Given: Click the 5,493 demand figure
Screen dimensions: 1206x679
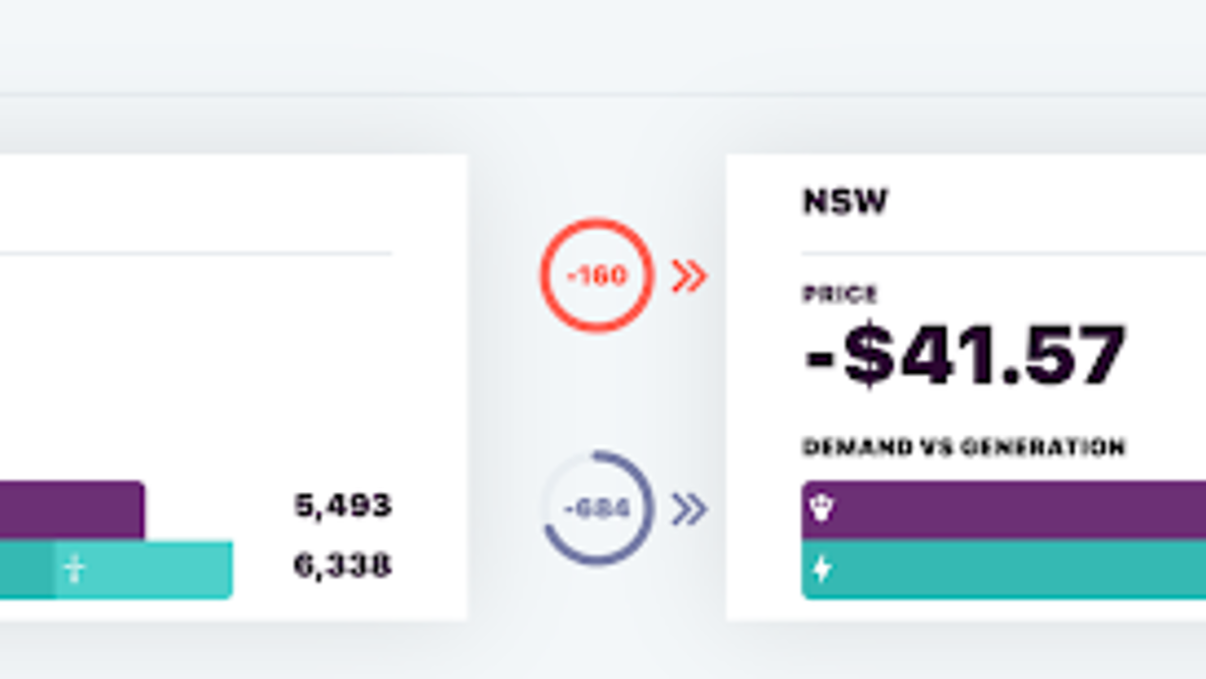Looking at the screenshot, I should point(342,506).
